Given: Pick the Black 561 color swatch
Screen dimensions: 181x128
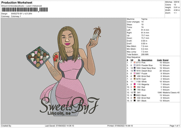Looking at the screenshot, I should tap(135, 101).
